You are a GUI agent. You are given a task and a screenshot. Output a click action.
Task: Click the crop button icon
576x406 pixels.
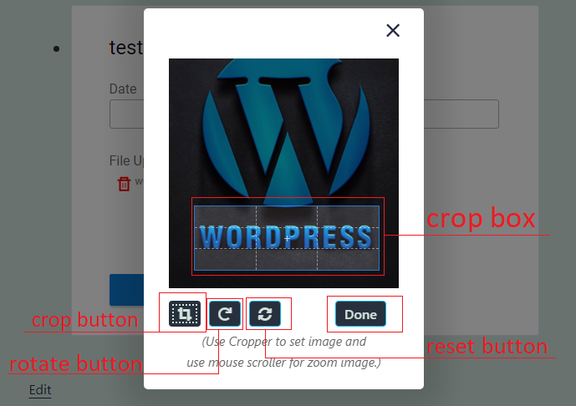coord(186,314)
